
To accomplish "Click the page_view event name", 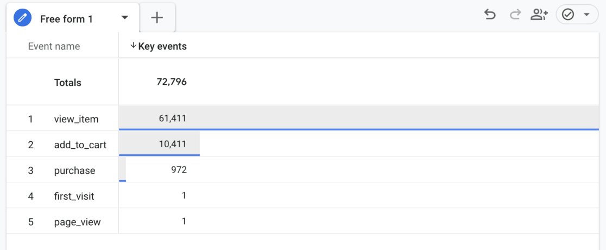I will 77,222.
